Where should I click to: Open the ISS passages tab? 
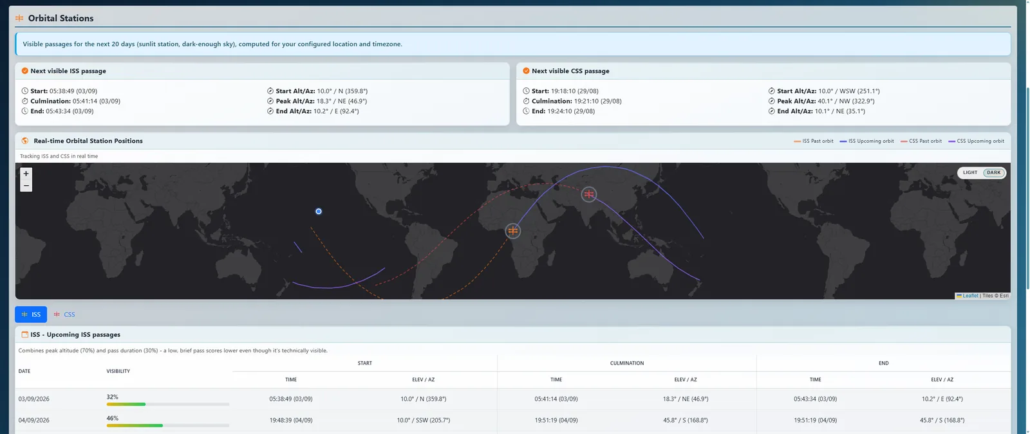[x=31, y=314]
